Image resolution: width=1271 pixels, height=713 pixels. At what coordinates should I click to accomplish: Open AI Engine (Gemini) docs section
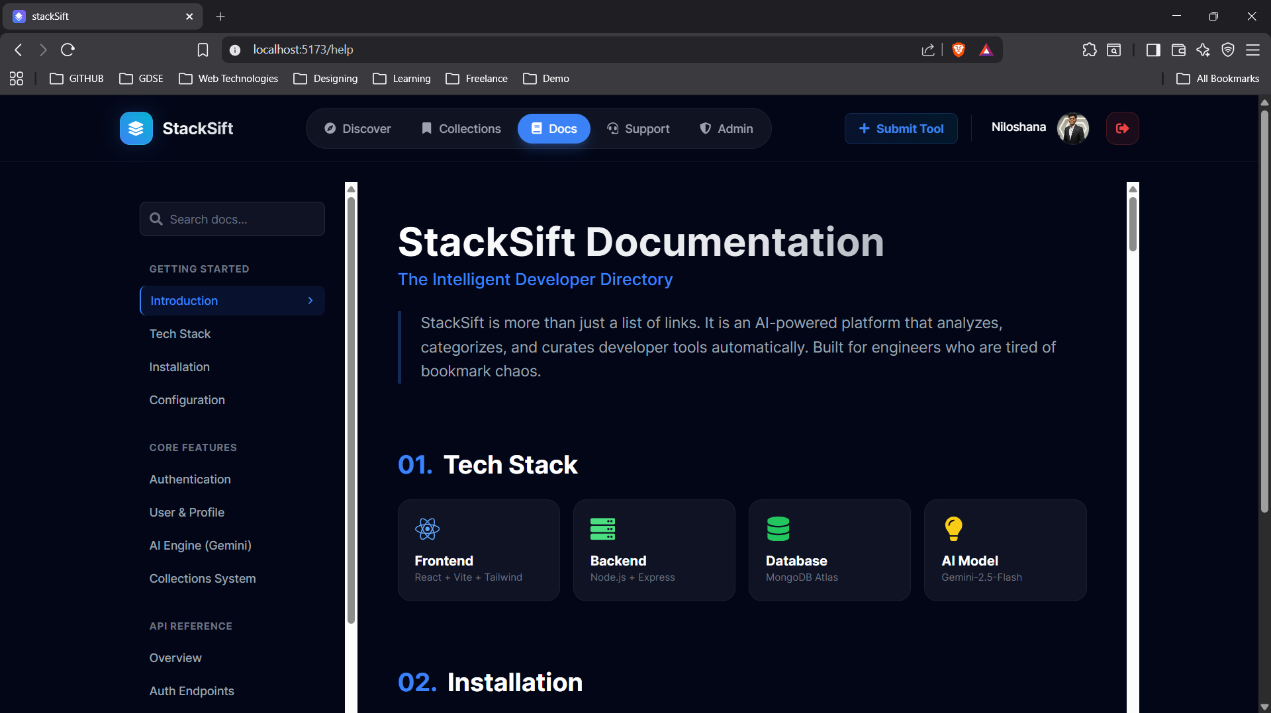(x=201, y=546)
